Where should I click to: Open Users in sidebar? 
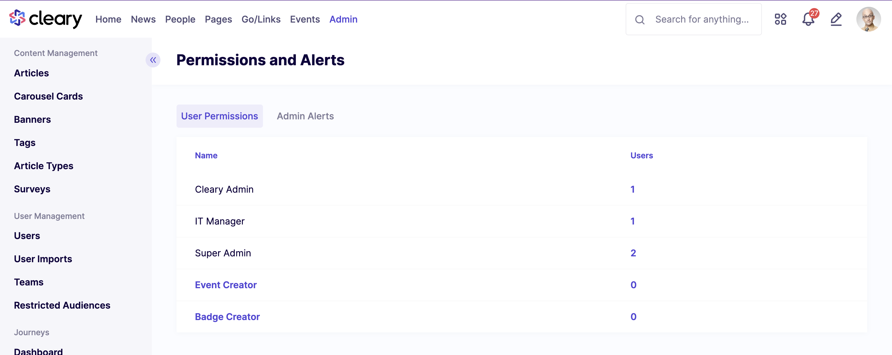click(27, 236)
